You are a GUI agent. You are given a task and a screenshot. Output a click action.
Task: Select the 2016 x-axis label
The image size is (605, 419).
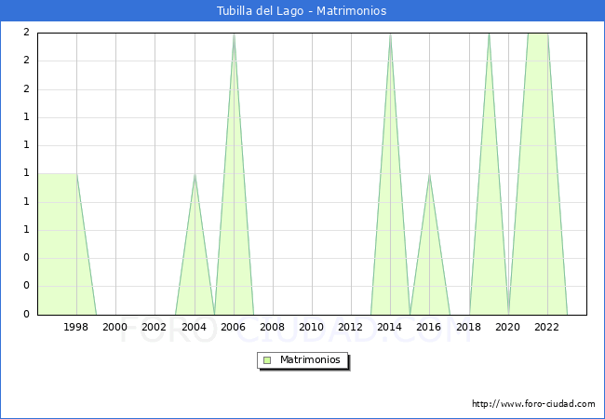[x=429, y=327]
